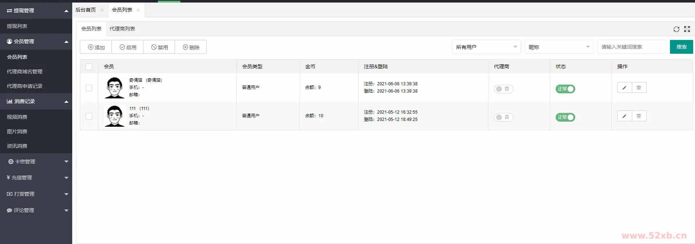Open the 所有用户 filter dropdown
Screen dimensions: 695x244
click(x=486, y=47)
